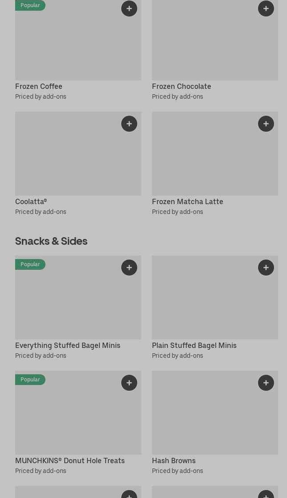Screen dimensions: 287x498
Task: Add Everything Stuffed Bagel Minis plus icon
Action: (x=129, y=268)
